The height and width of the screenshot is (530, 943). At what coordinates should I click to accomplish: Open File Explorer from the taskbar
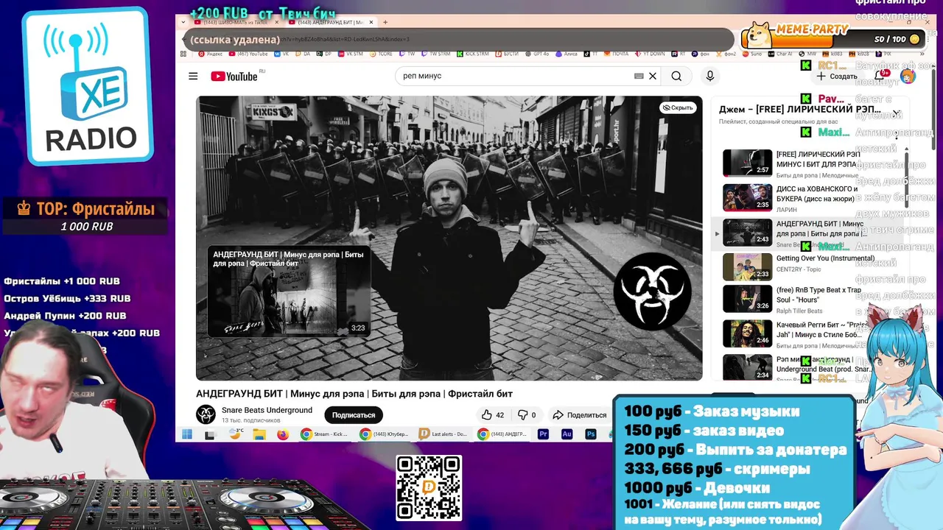tap(259, 434)
